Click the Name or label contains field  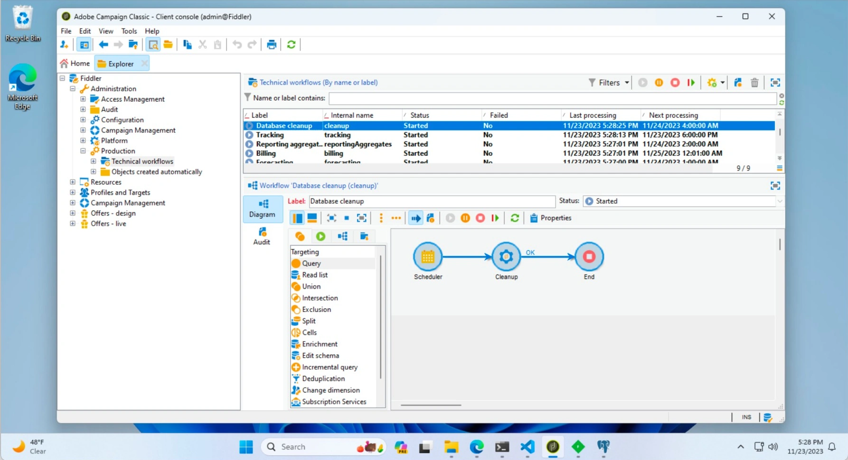pos(553,98)
